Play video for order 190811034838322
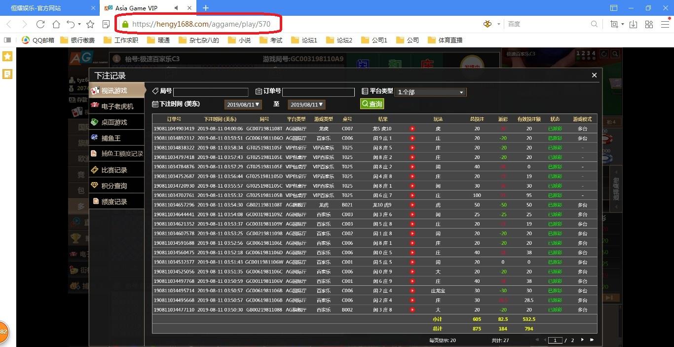The width and height of the screenshot is (674, 347). click(412, 148)
